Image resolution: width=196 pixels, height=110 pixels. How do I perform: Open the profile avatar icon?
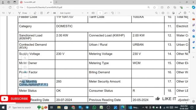click(x=3, y=2)
